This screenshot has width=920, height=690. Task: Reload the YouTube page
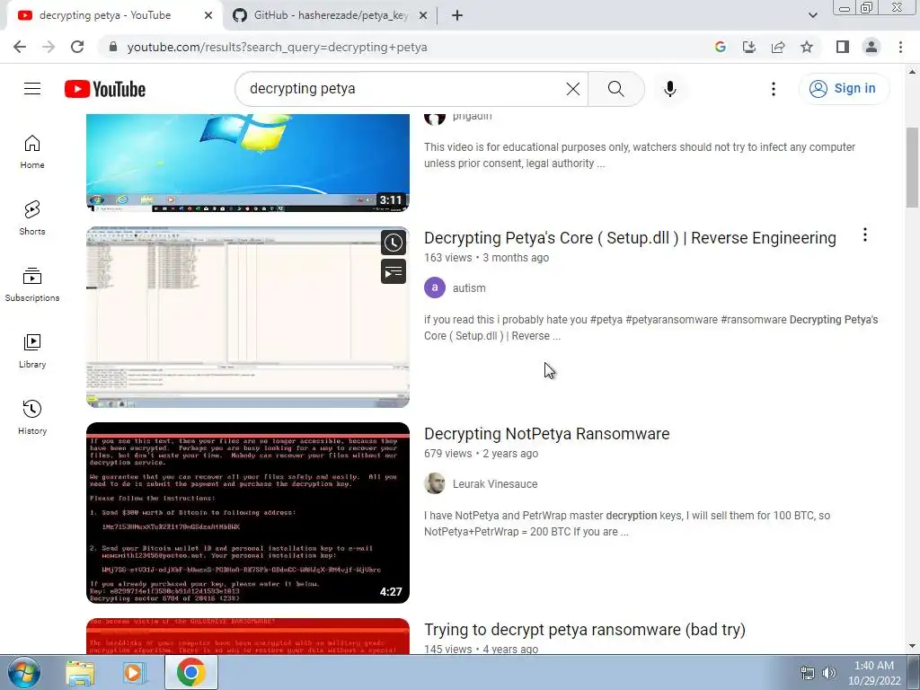[77, 47]
